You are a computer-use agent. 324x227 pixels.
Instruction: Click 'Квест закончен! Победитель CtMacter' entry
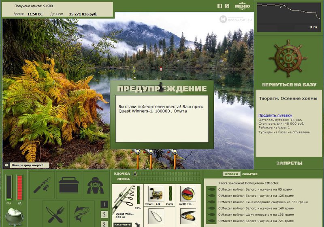coord(248,183)
